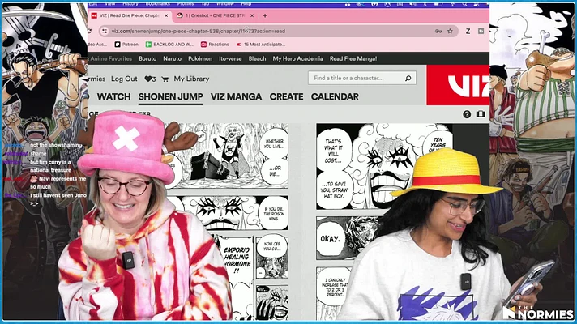
Task: Open a new browser tab with plus
Action: pyautogui.click(x=265, y=16)
